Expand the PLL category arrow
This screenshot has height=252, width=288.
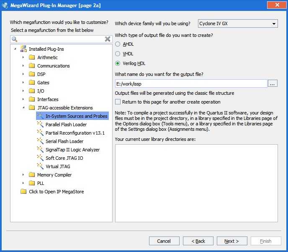(23, 183)
